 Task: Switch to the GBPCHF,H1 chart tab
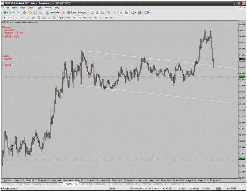point(132,184)
